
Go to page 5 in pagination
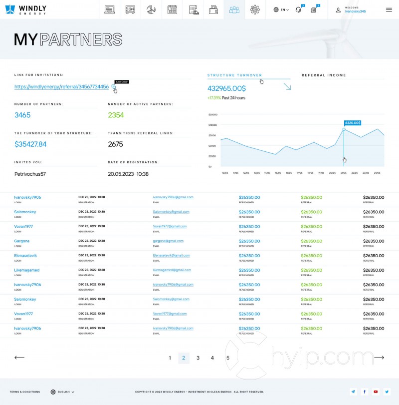(228, 358)
